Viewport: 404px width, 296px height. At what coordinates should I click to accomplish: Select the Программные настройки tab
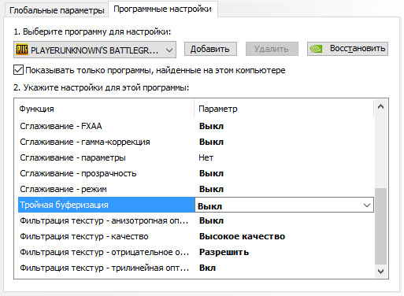click(162, 9)
